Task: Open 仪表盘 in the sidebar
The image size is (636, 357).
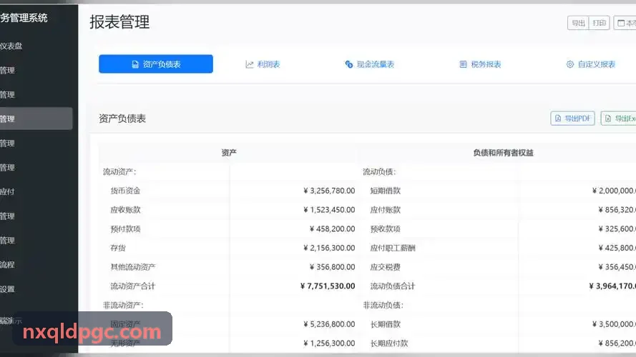Action: point(11,46)
